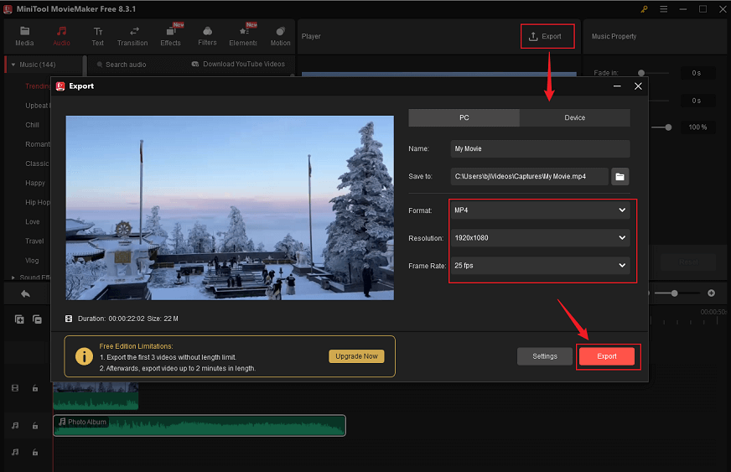Screen dimensions: 731x472
Task: Click the Name field containing My Movie
Action: [x=539, y=149]
